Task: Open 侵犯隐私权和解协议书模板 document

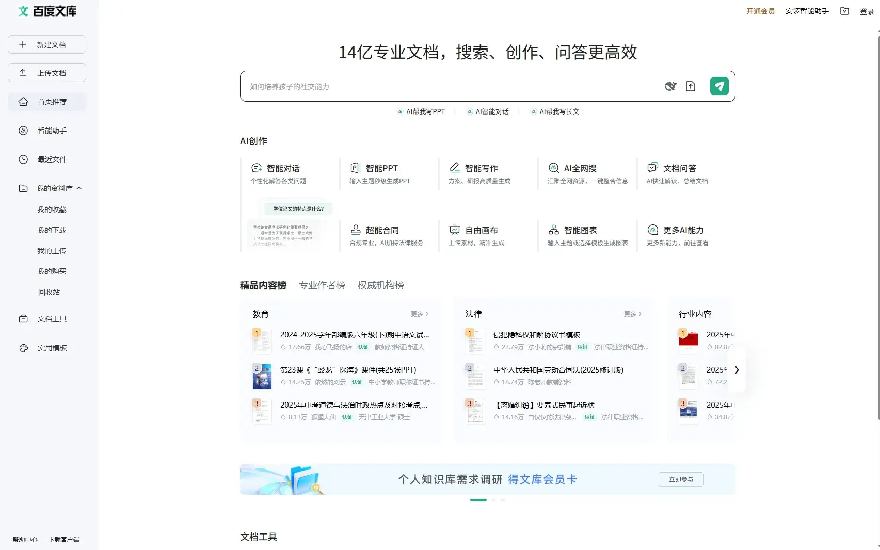Action: coord(537,335)
